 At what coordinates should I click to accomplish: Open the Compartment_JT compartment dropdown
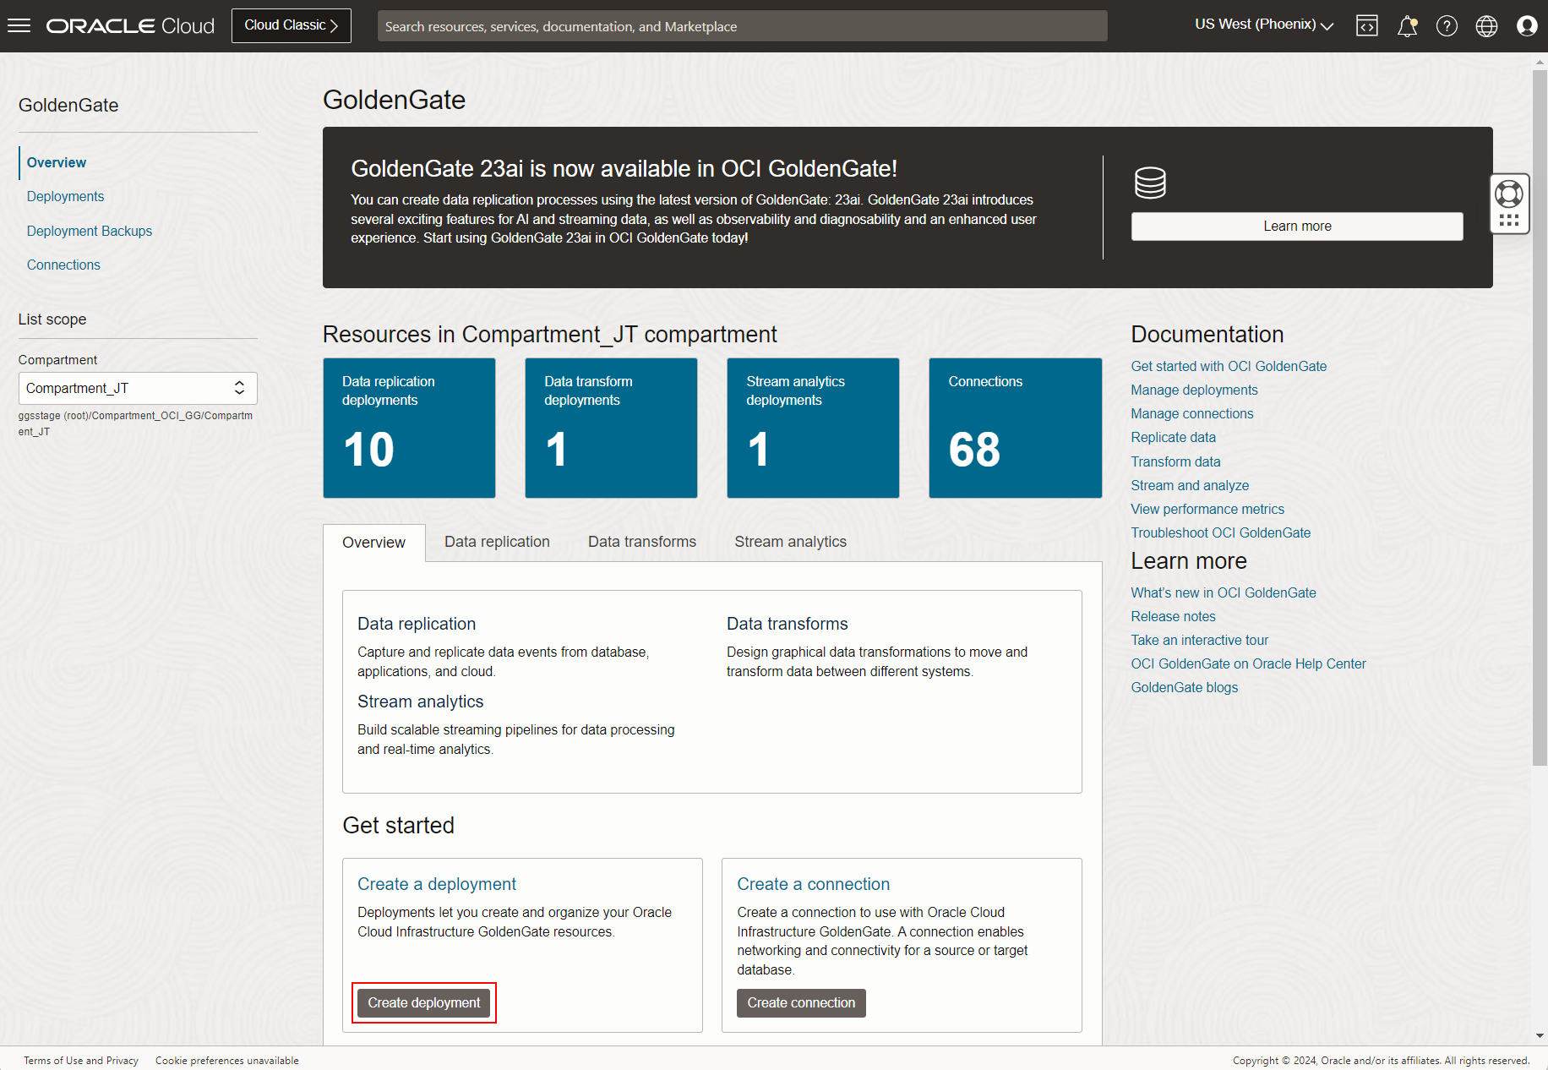pyautogui.click(x=138, y=388)
